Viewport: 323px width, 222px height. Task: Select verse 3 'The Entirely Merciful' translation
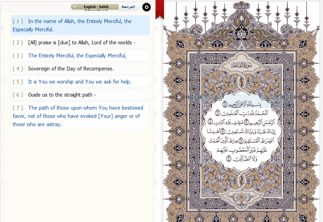tap(80, 56)
